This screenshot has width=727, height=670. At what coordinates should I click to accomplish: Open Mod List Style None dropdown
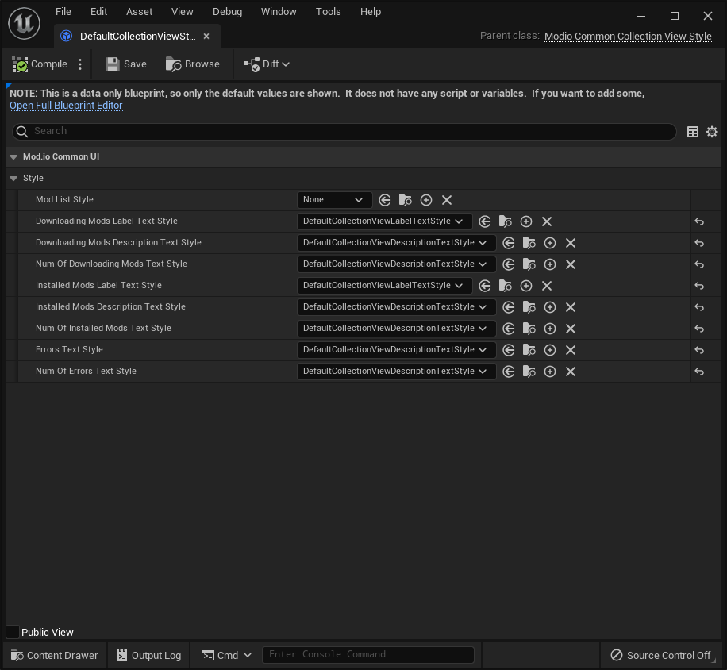tap(334, 200)
